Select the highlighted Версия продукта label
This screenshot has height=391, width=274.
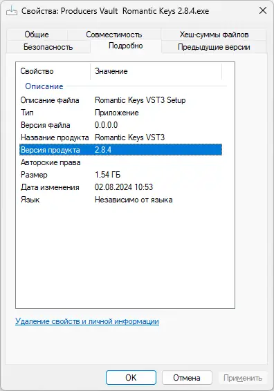(x=51, y=150)
